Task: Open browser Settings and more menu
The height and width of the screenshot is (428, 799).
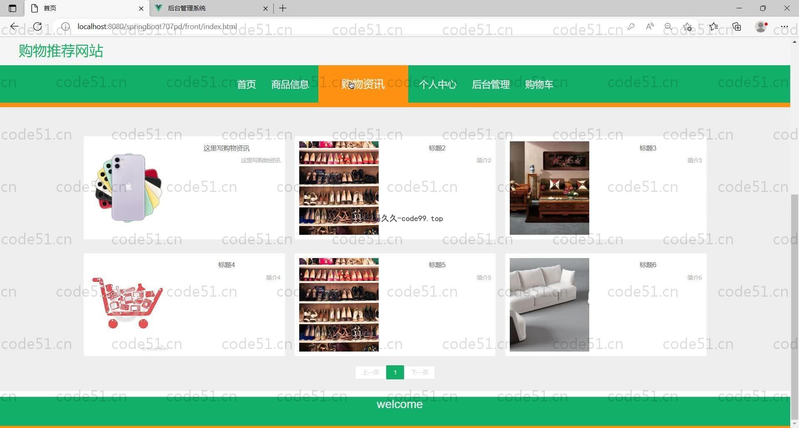Action: coord(784,27)
